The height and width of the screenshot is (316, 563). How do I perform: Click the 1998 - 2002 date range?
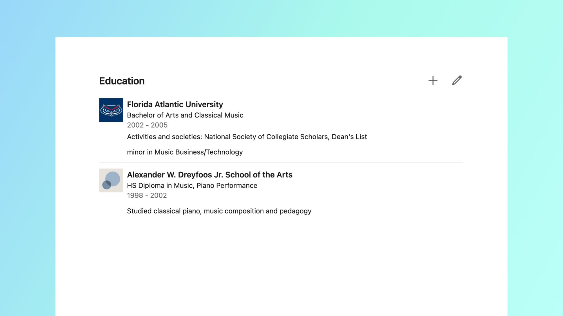147,195
